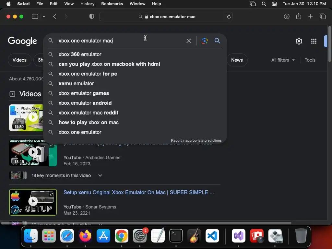Open Trash in the Dock
Image resolution: width=332 pixels, height=249 pixels.
301,236
